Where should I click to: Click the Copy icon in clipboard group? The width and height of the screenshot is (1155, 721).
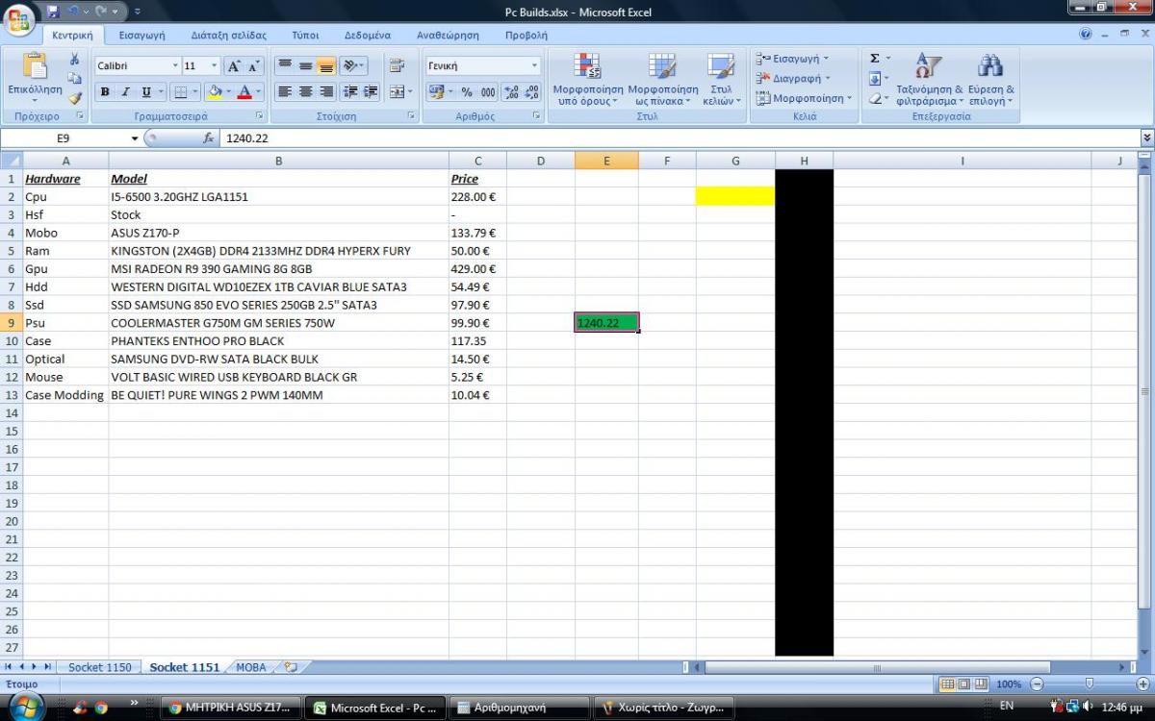pos(75,78)
